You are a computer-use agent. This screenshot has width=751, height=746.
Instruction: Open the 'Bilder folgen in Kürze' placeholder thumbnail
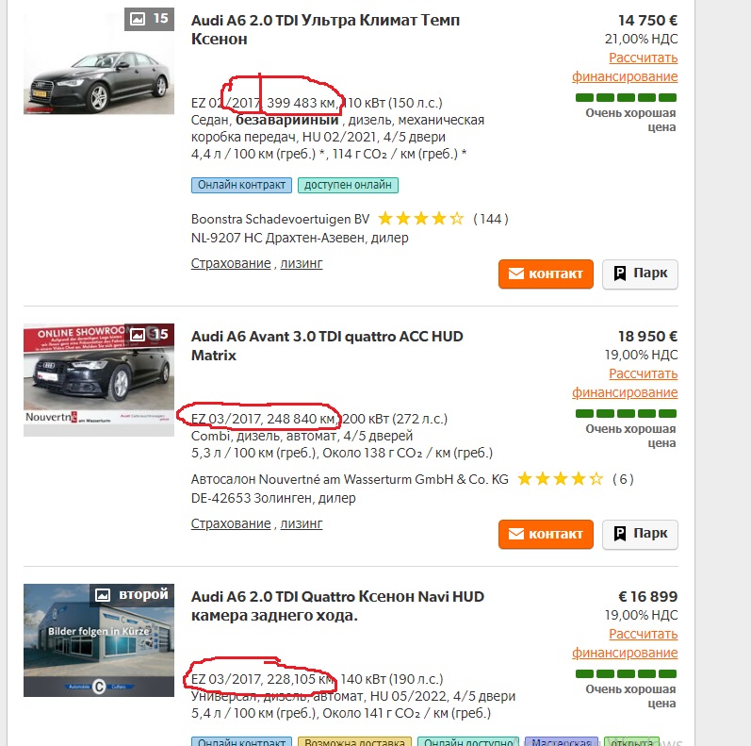coord(99,640)
